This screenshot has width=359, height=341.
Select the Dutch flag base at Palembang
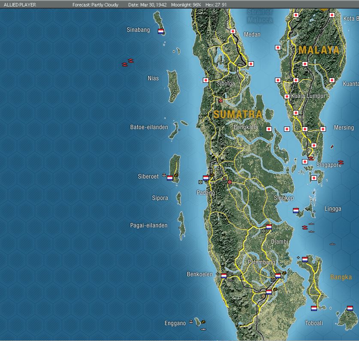tap(278, 276)
